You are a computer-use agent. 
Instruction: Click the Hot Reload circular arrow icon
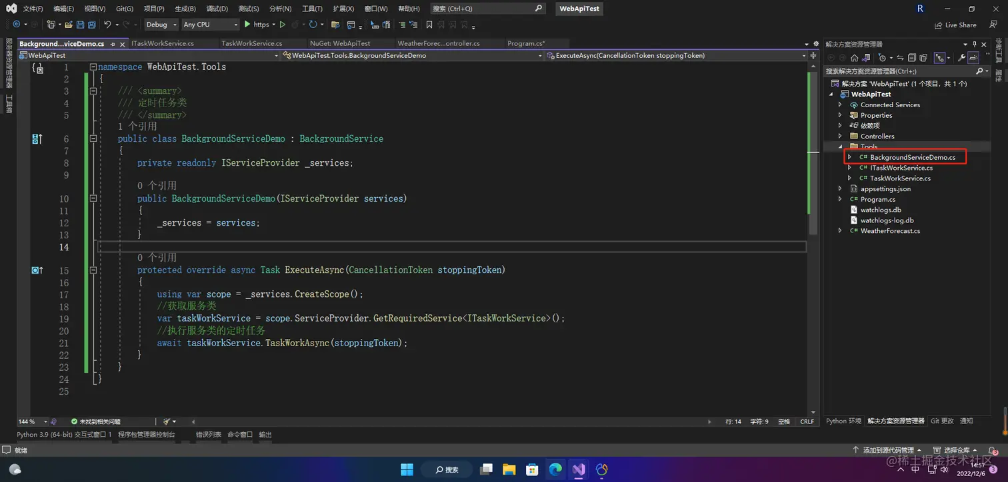pos(313,25)
